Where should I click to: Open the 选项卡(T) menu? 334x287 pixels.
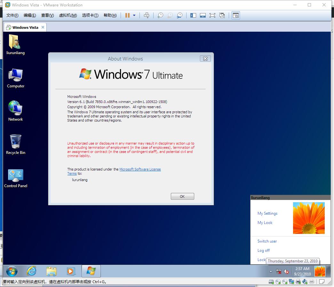click(x=90, y=15)
